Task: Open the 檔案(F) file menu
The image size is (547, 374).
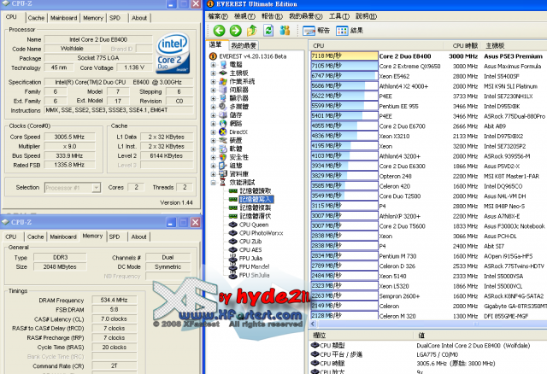Action: tap(218, 16)
